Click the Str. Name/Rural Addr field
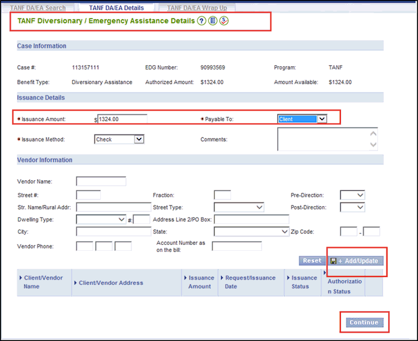This screenshot has height=341, width=418. click(113, 207)
